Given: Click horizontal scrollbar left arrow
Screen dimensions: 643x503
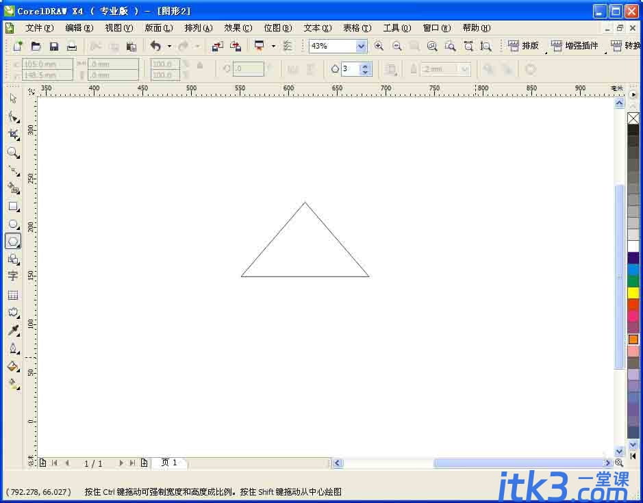Looking at the screenshot, I should [337, 463].
